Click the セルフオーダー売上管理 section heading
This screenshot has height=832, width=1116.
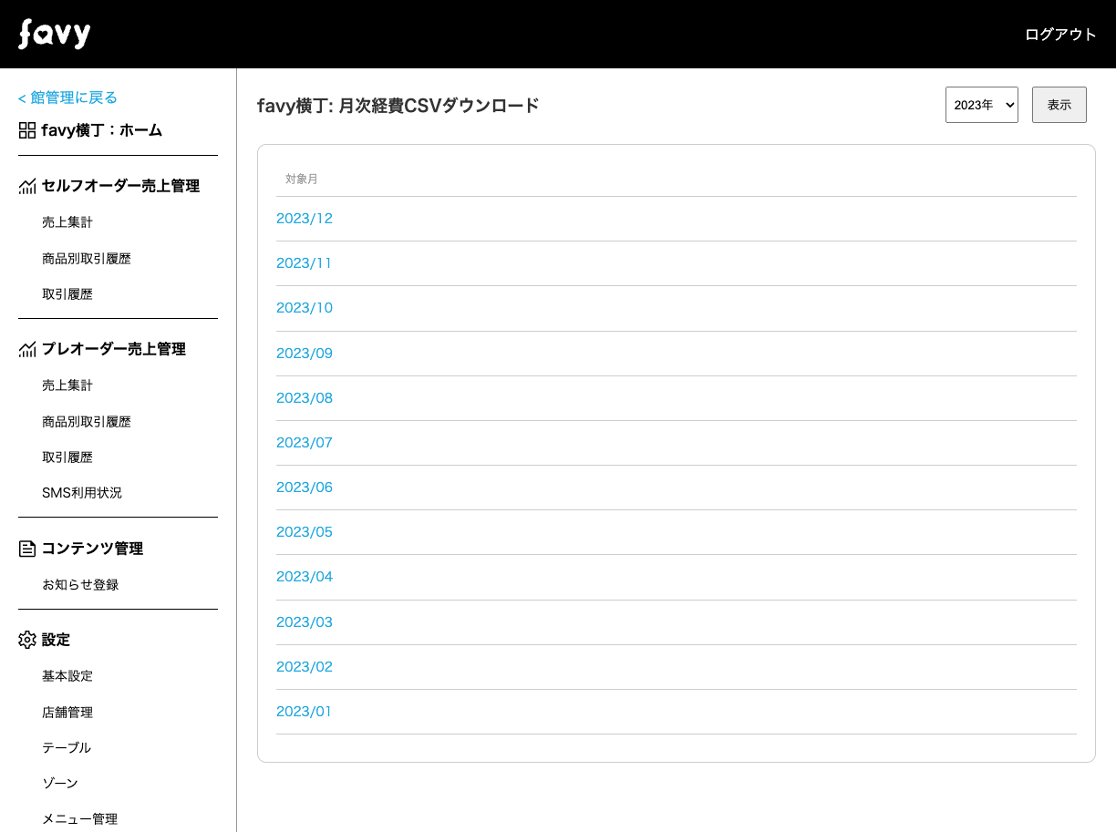tap(120, 186)
